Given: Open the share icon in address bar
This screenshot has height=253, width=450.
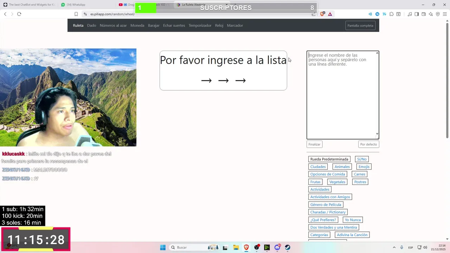Looking at the screenshot, I should [314, 14].
